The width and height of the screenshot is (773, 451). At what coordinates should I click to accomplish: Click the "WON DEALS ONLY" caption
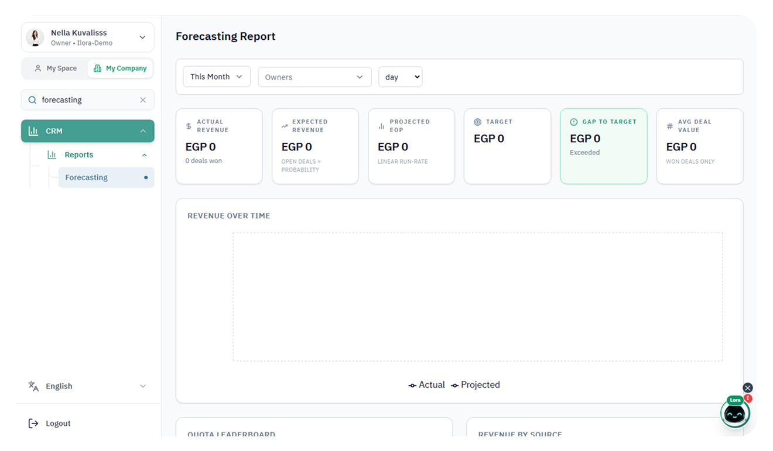click(x=690, y=161)
